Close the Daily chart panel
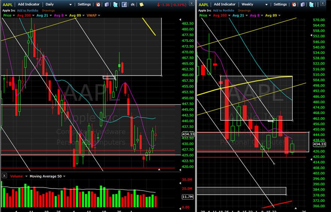This screenshot has height=212, width=331. 191,3
